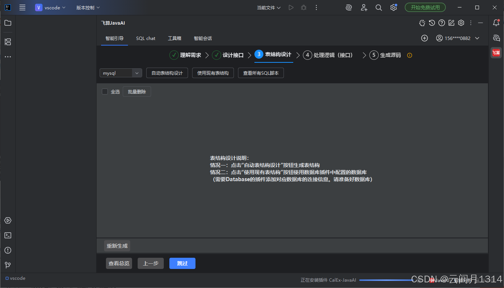Screen dimensions: 504x288
Task: Switch to the 工具箱 tab
Action: point(175,38)
